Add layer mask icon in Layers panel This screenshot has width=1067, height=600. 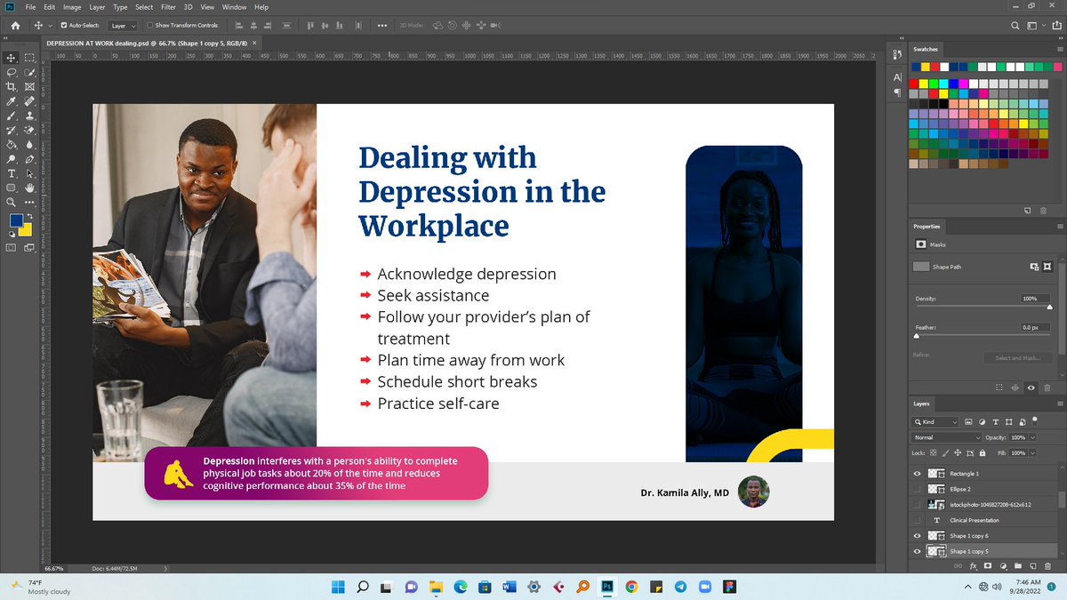(x=988, y=566)
